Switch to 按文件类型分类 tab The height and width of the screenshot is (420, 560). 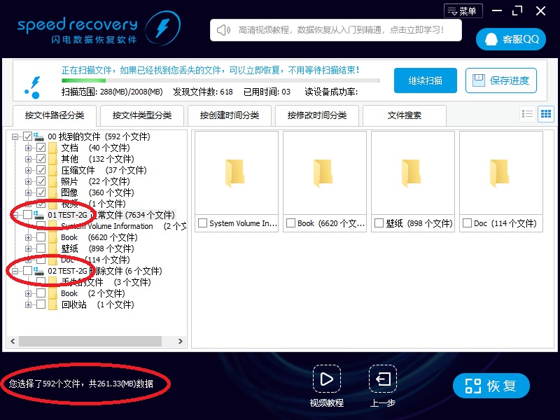pyautogui.click(x=142, y=115)
